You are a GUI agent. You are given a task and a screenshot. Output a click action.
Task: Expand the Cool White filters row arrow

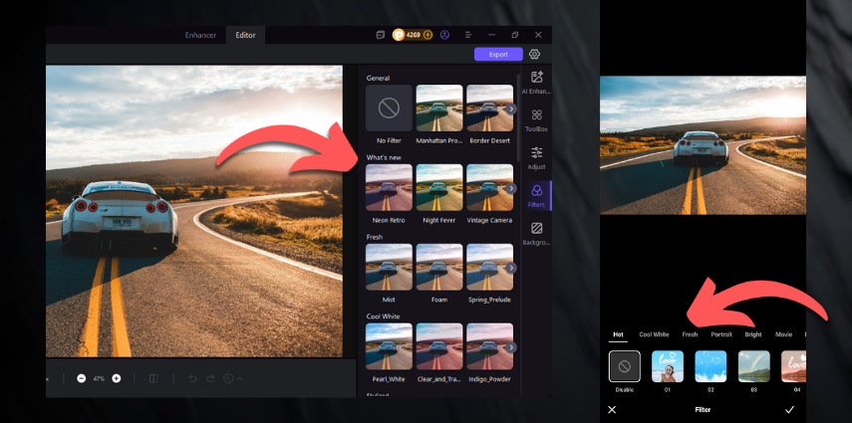511,347
